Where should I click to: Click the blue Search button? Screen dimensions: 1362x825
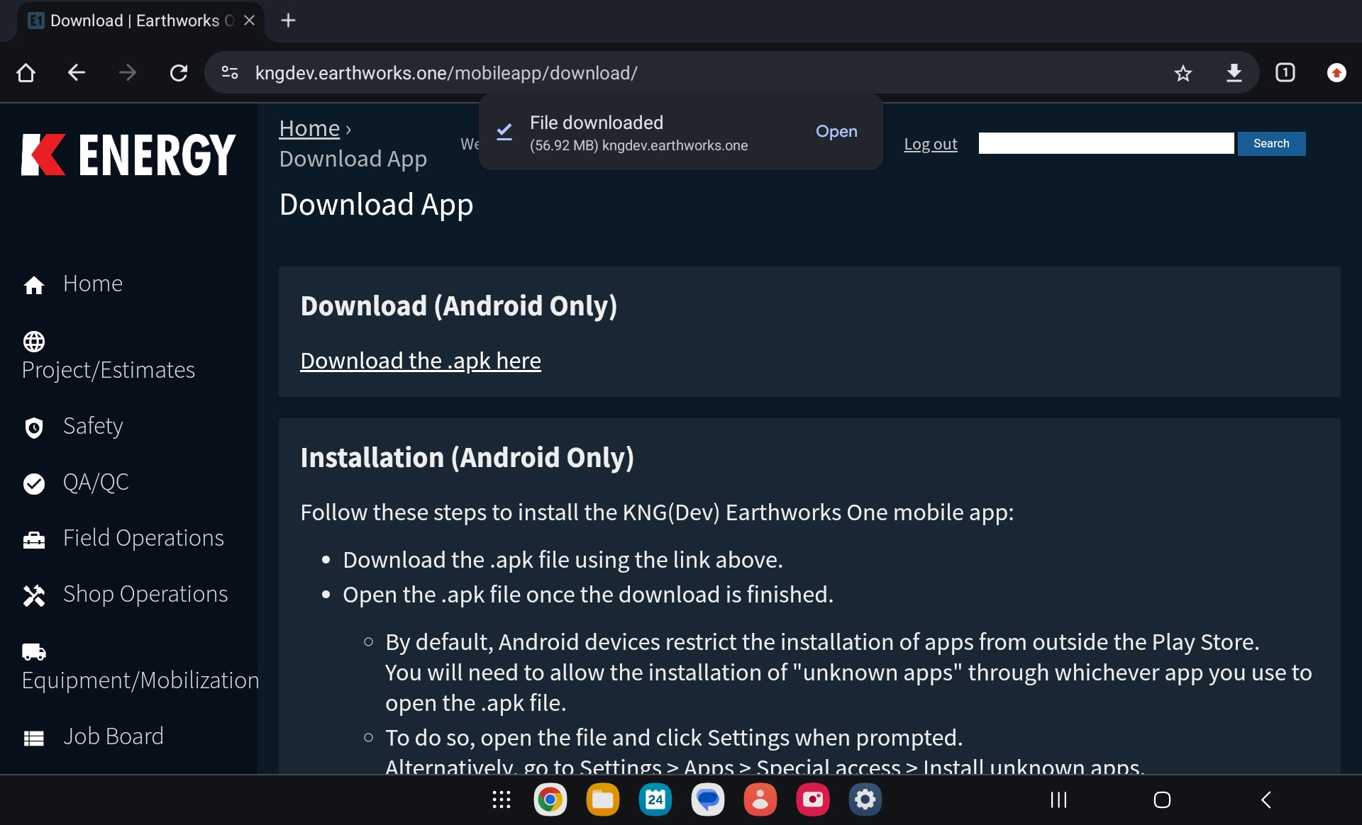[x=1270, y=144]
